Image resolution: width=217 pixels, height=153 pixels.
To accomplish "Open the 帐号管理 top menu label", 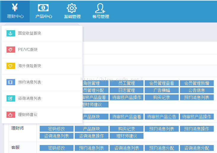I will coord(101,17).
